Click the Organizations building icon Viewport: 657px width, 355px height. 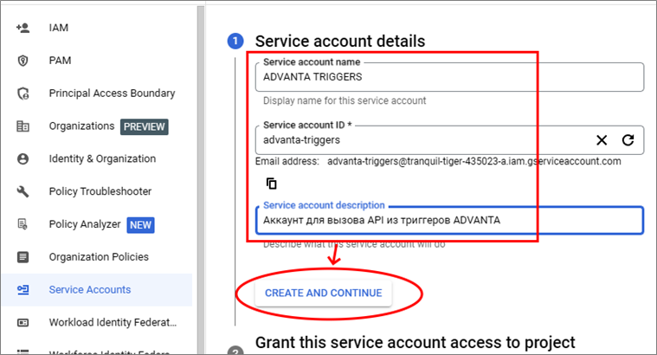coord(23,126)
